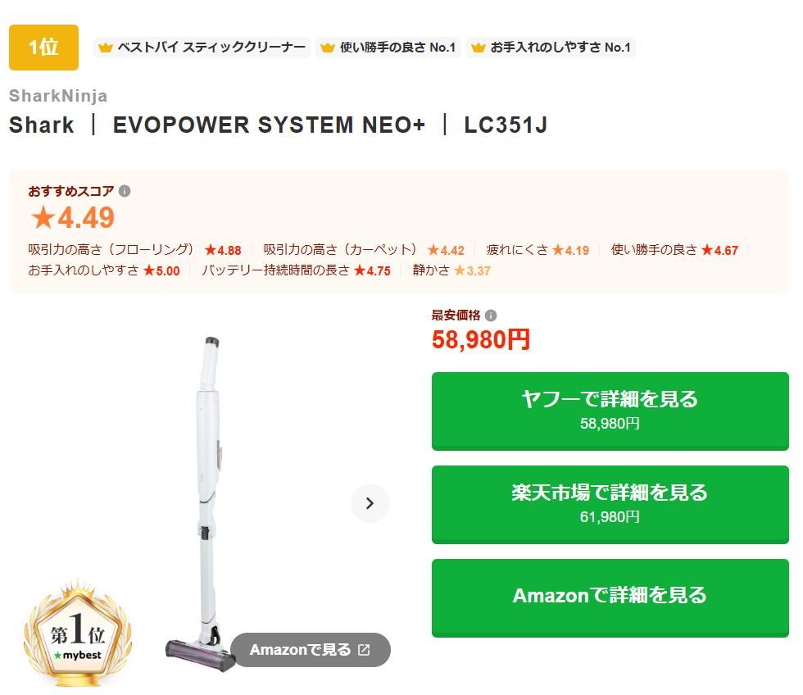Click the 第1位 mybest gold award emblem
The image size is (803, 695).
[x=78, y=634]
